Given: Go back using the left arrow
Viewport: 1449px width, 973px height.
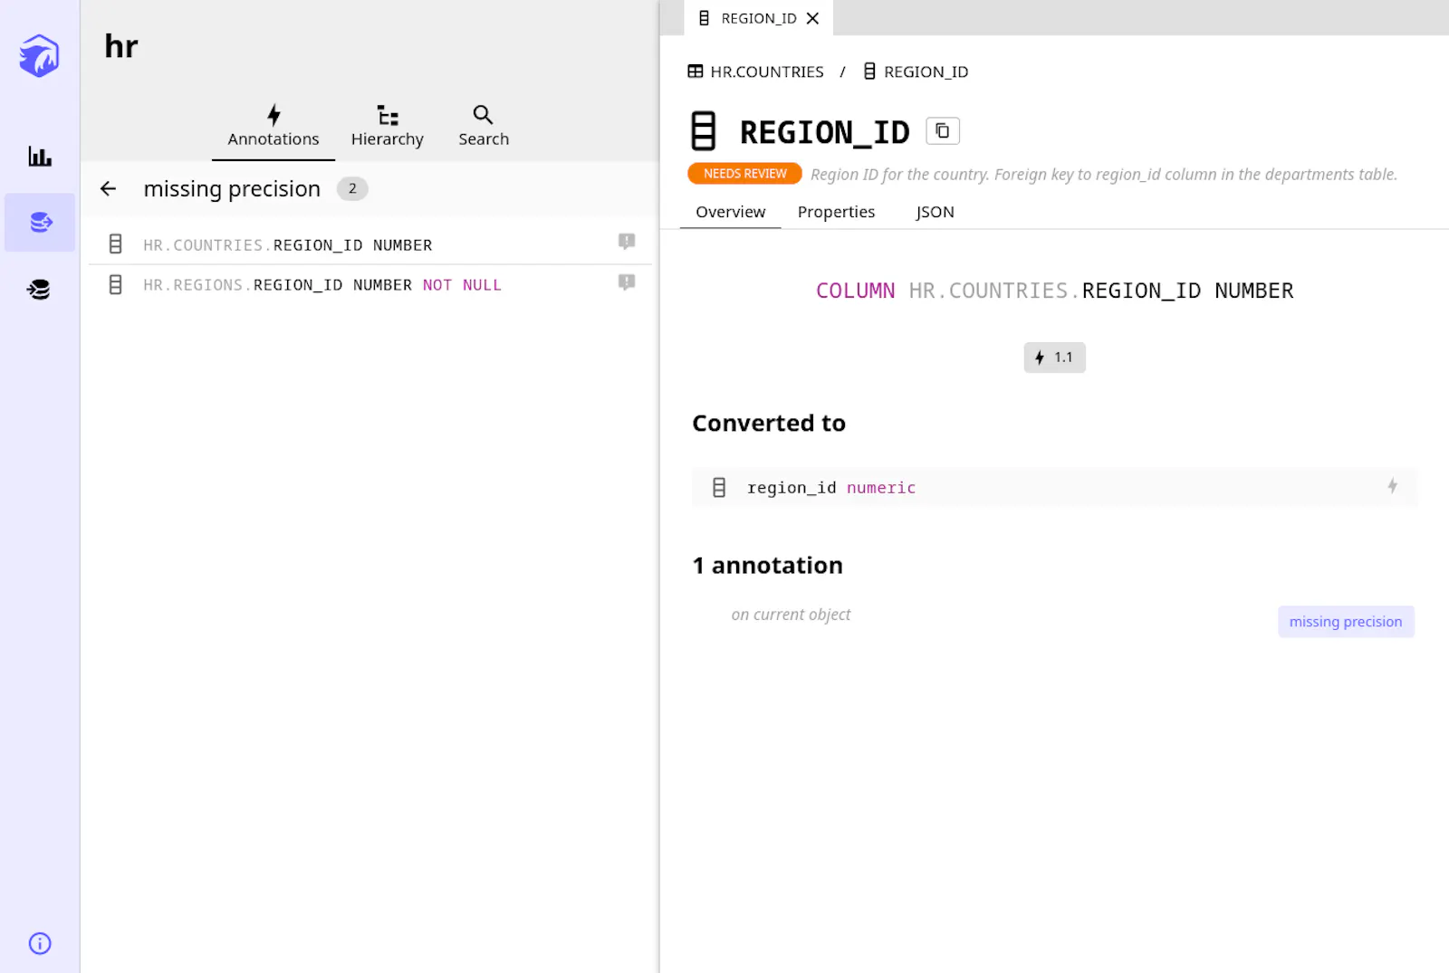Looking at the screenshot, I should (x=108, y=188).
